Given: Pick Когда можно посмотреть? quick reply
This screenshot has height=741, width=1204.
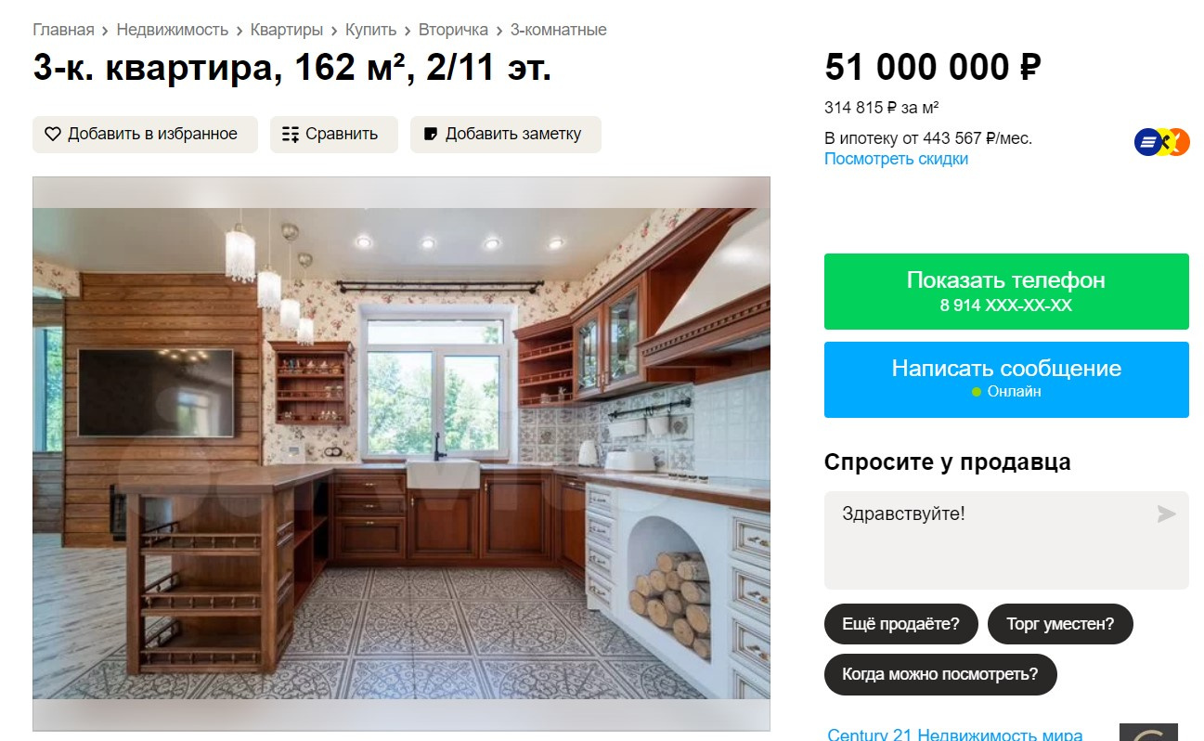Looking at the screenshot, I should click(x=940, y=674).
